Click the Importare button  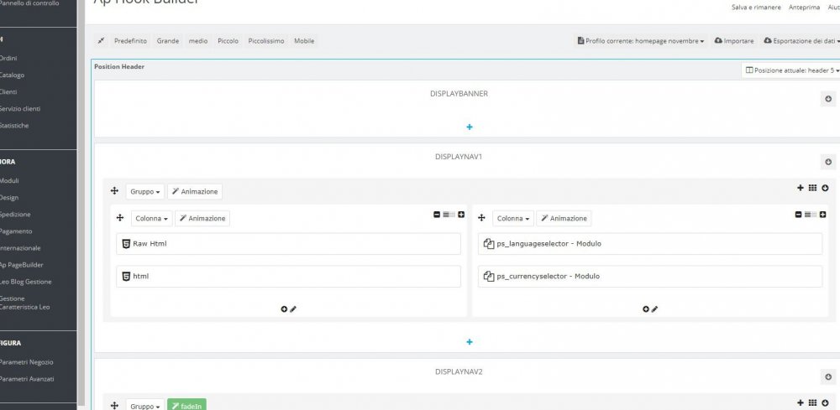734,41
